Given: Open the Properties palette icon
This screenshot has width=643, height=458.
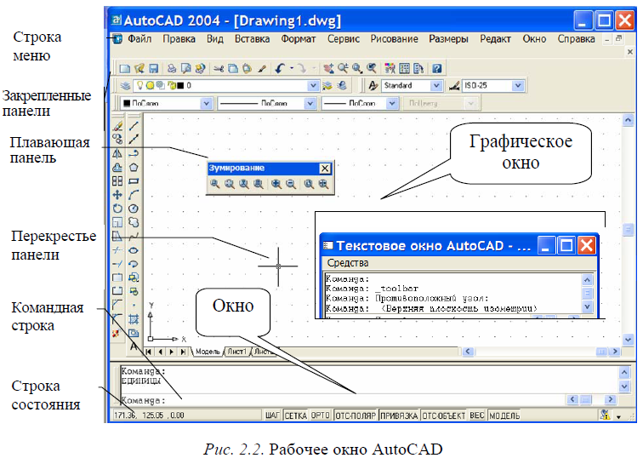Looking at the screenshot, I should point(390,69).
